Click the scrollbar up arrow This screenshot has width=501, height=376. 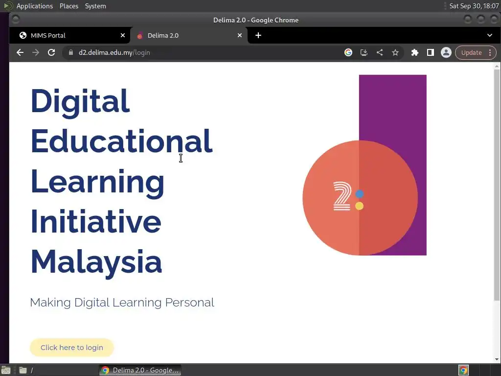coord(497,66)
